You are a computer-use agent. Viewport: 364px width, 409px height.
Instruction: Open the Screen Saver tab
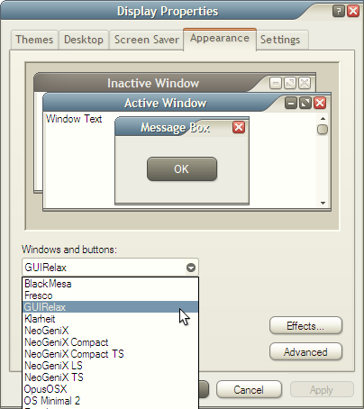(146, 40)
